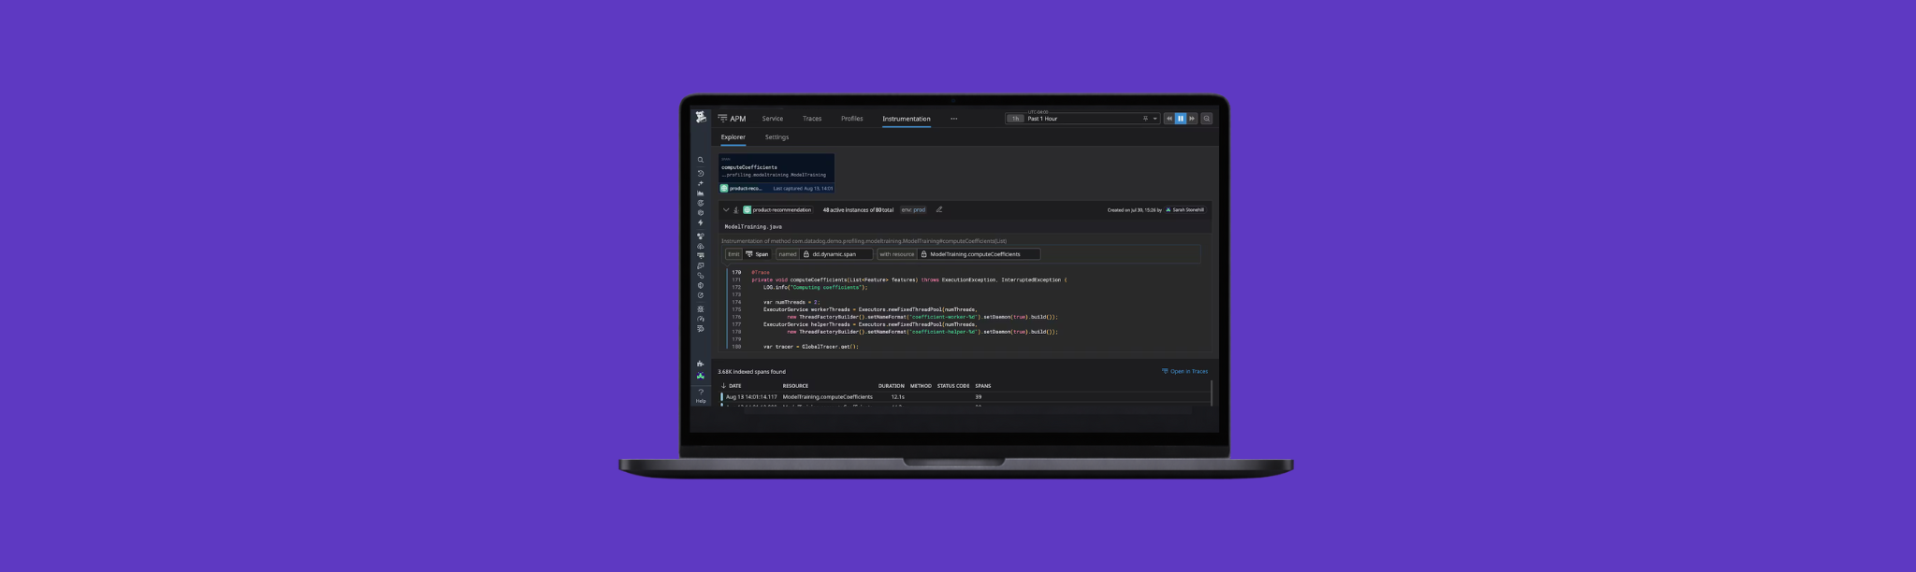Click APM title label
The height and width of the screenshot is (572, 1916).
pyautogui.click(x=738, y=119)
